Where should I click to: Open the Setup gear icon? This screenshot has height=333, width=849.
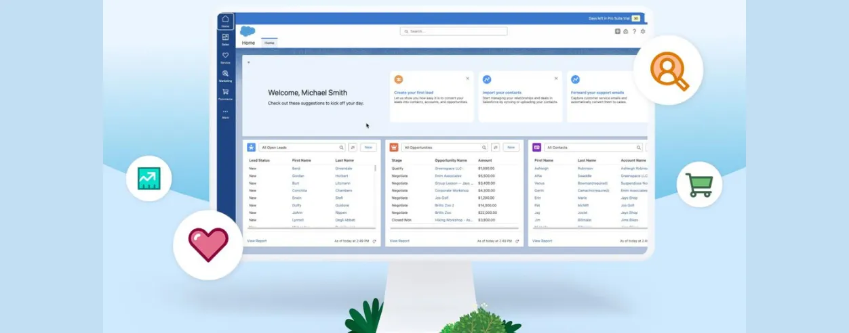[643, 31]
